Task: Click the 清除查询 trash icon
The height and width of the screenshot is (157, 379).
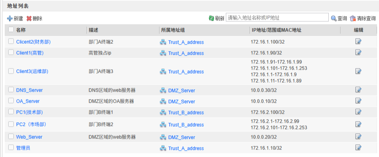Action: [353, 18]
